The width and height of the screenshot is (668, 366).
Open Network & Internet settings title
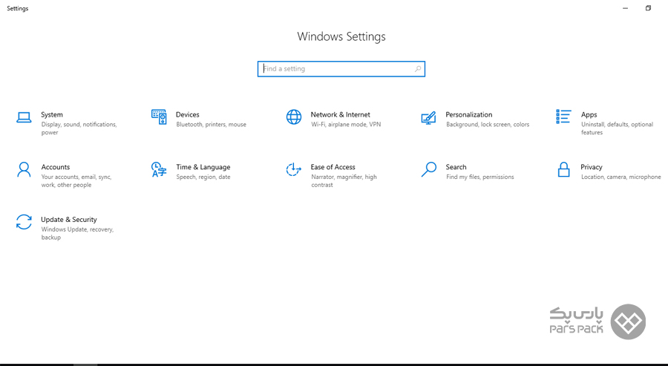pyautogui.click(x=341, y=114)
